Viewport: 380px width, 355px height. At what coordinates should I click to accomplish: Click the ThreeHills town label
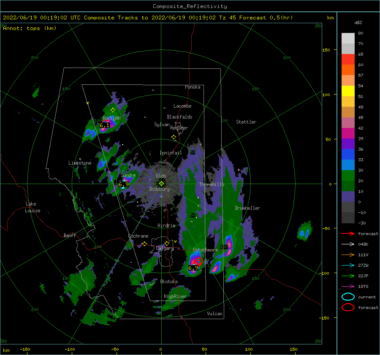[x=212, y=184]
